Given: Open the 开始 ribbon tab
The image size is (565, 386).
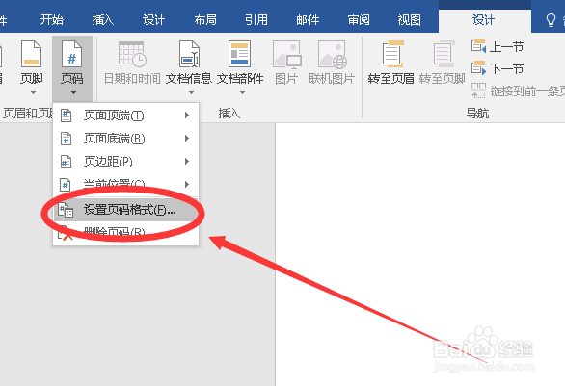Looking at the screenshot, I should tap(51, 20).
